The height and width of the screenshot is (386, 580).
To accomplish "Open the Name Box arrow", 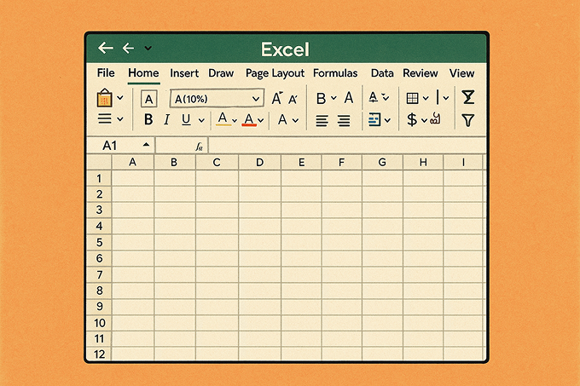I will tap(147, 144).
